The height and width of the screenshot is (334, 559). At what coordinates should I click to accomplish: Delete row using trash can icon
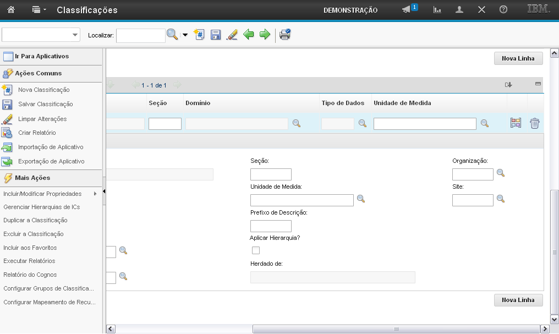[534, 123]
